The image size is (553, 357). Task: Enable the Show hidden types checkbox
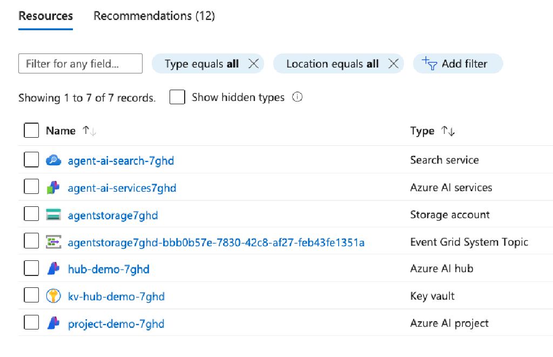pyautogui.click(x=177, y=97)
